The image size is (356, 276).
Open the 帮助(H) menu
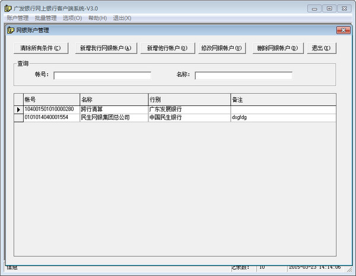pos(97,18)
